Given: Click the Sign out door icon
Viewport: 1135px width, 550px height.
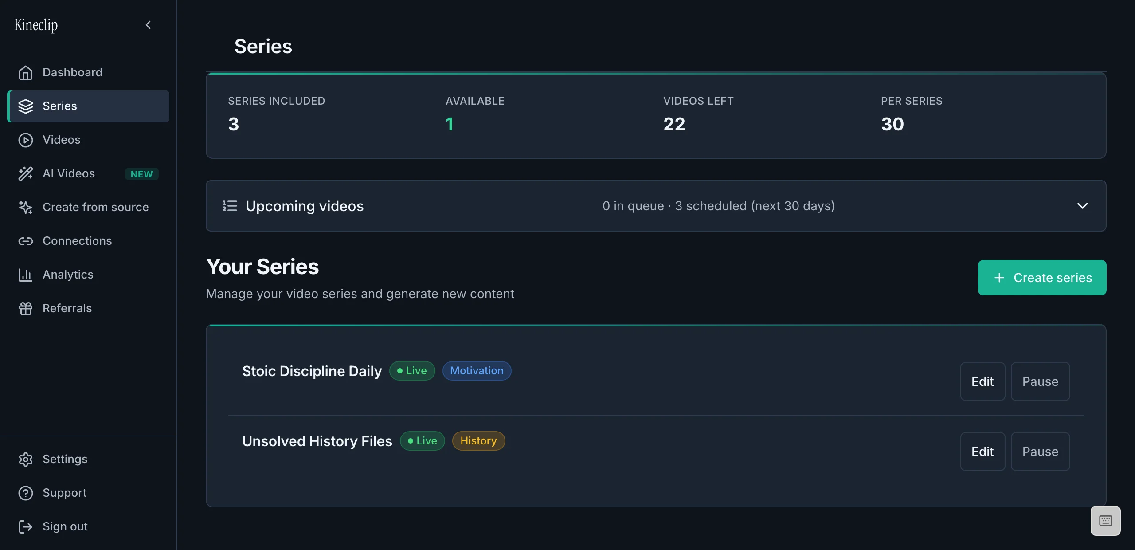Looking at the screenshot, I should point(25,526).
